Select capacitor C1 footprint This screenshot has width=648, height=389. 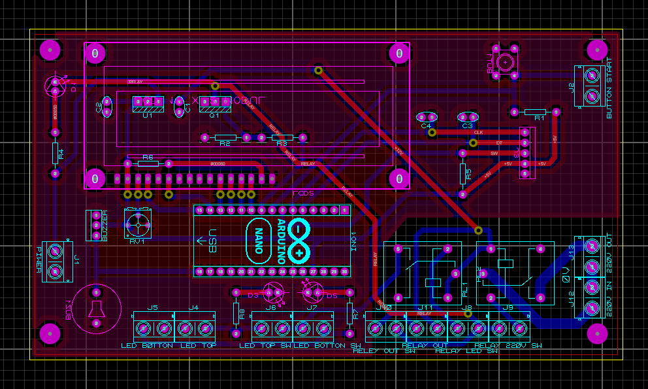click(179, 107)
